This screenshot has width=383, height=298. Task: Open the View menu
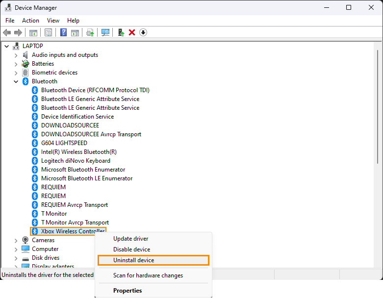coord(53,21)
